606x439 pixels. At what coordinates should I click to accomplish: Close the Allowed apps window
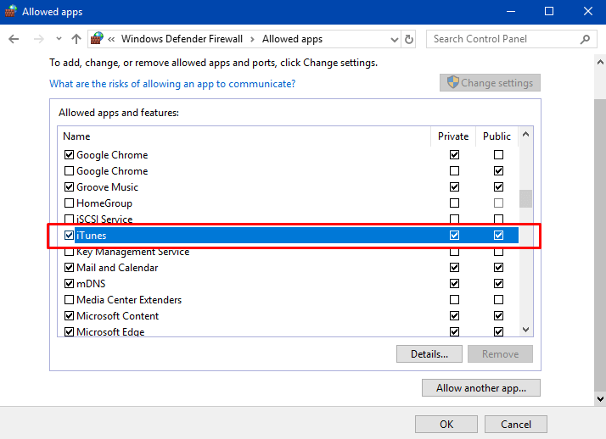click(x=588, y=12)
